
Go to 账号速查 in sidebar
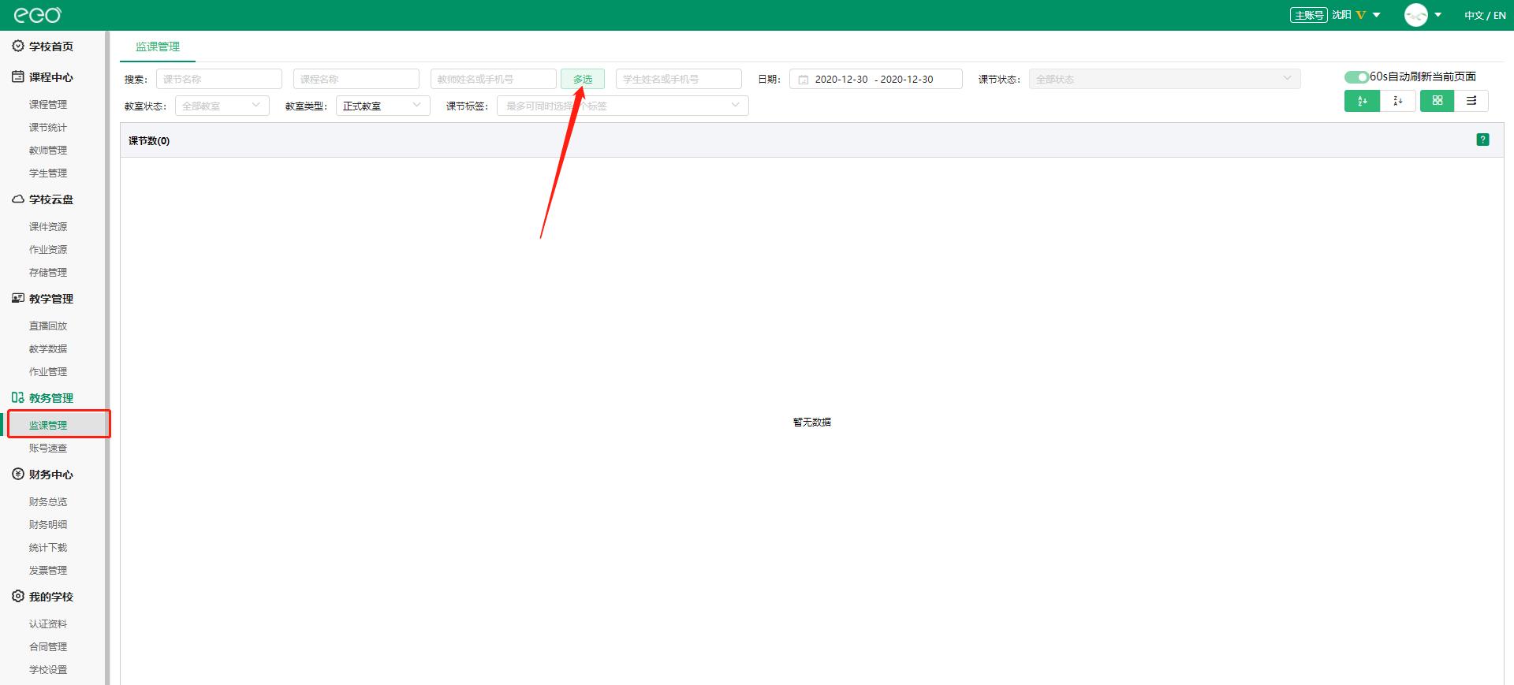tap(48, 448)
